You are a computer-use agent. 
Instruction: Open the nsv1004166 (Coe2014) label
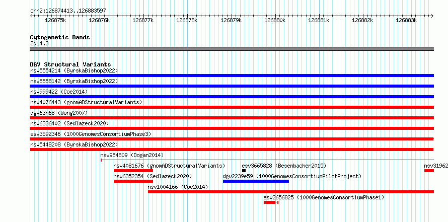point(178,187)
